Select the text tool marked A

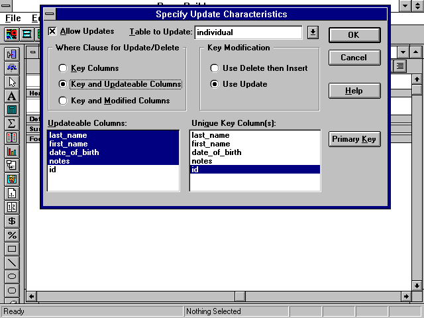point(11,95)
